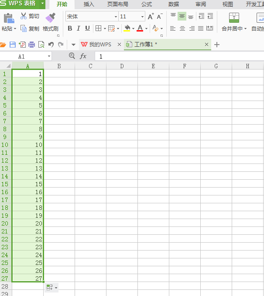Click the formula bar input field
This screenshot has height=296, width=264.
click(x=179, y=56)
